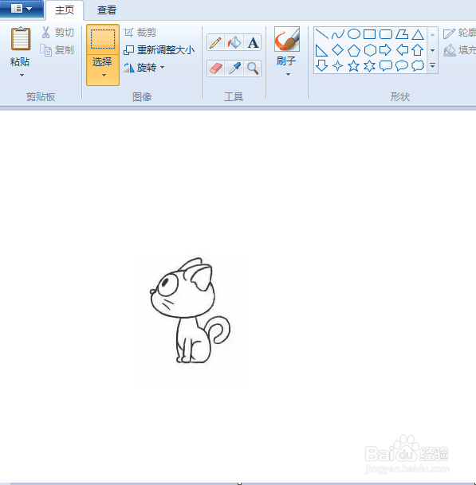Image resolution: width=476 pixels, height=485 pixels.
Task: Select the Five-point star shape
Action: click(354, 66)
